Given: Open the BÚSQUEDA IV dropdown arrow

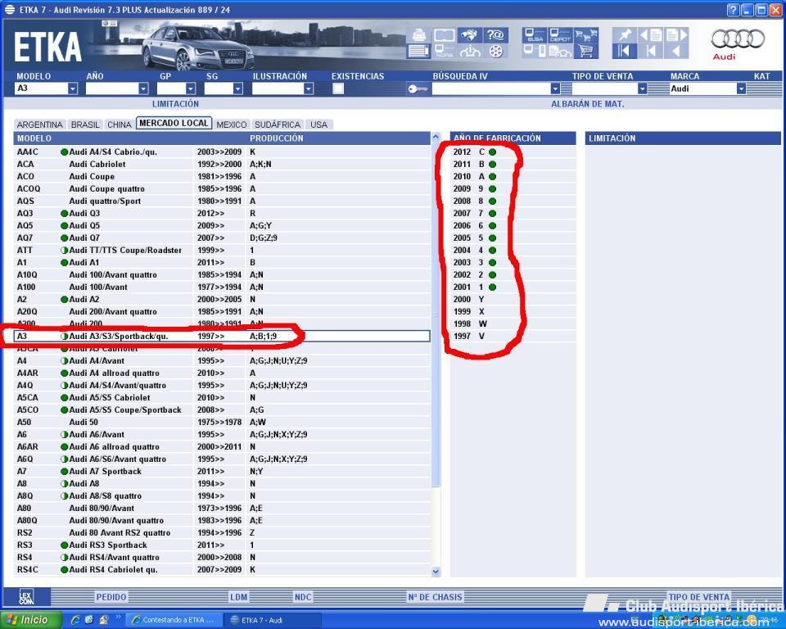Looking at the screenshot, I should 555,88.
